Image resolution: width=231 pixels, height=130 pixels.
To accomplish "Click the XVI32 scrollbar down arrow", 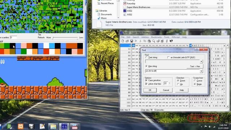I will point(227,106).
